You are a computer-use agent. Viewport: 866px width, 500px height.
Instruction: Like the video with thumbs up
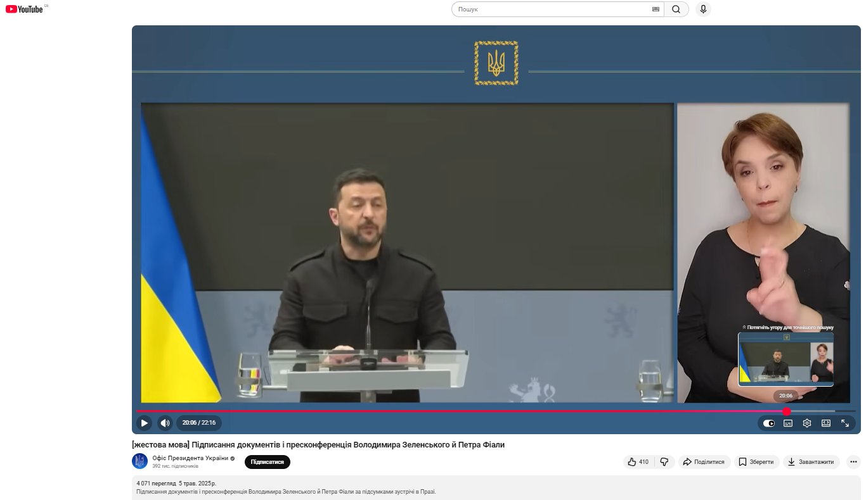(x=638, y=462)
